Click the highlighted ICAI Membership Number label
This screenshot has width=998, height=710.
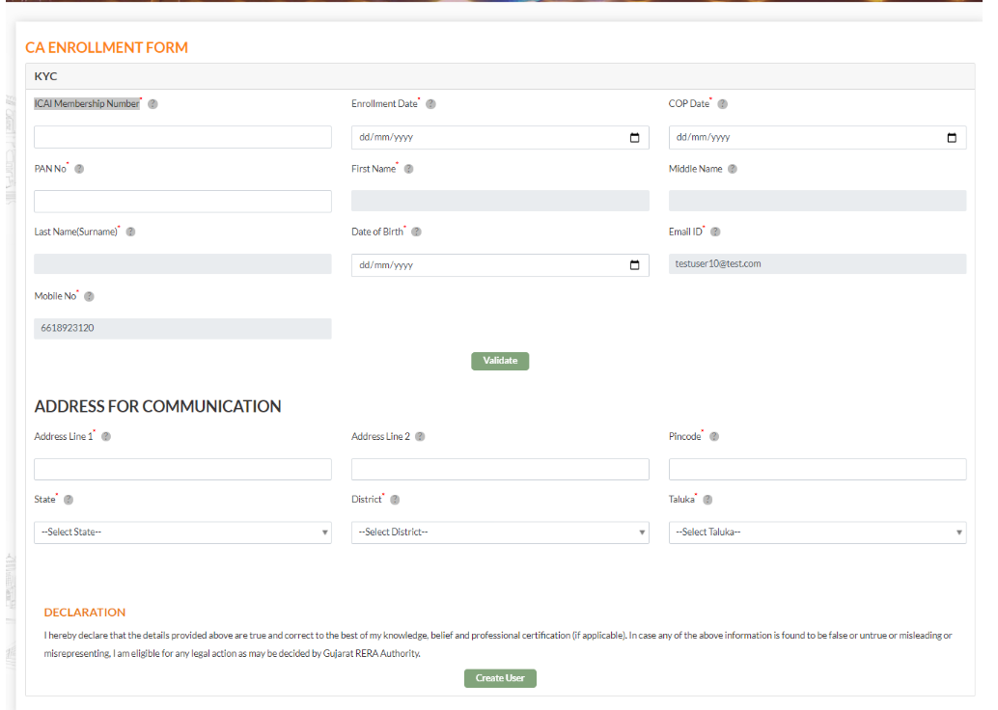(x=87, y=103)
